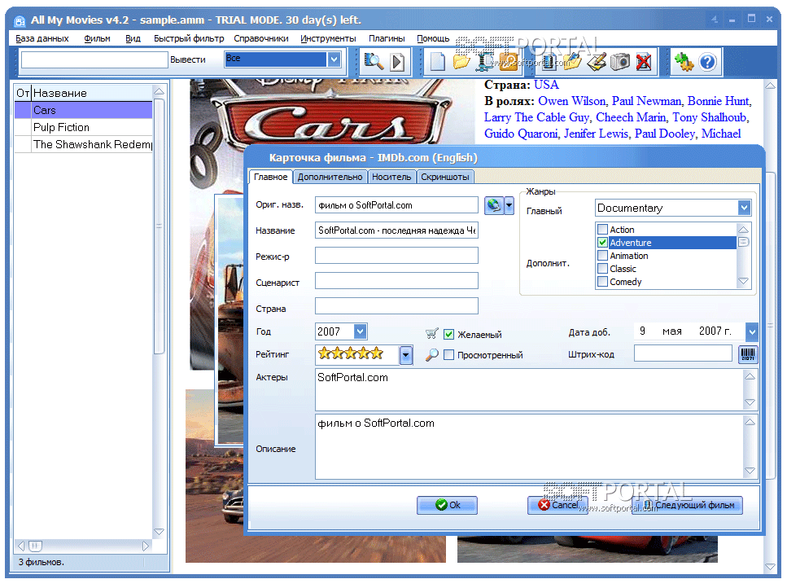Open the Дата доб. date picker arrow
The width and height of the screenshot is (787, 588).
[x=751, y=331]
